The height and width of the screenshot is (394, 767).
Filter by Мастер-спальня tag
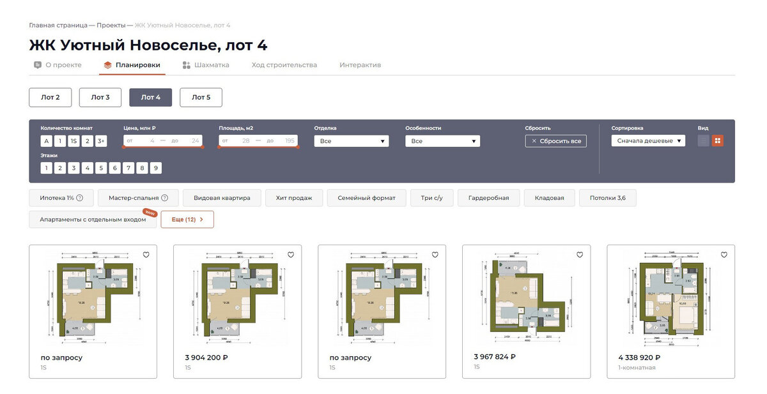138,198
